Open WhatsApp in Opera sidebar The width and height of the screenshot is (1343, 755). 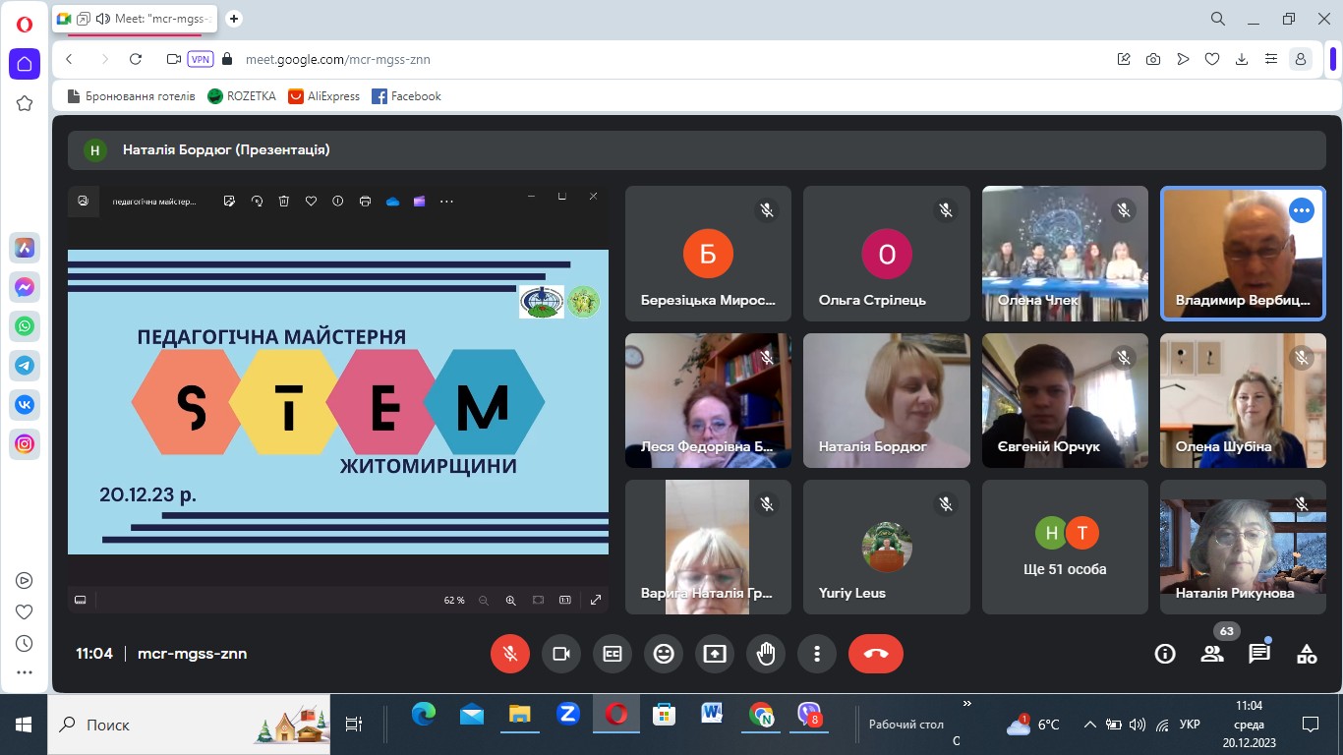(25, 326)
